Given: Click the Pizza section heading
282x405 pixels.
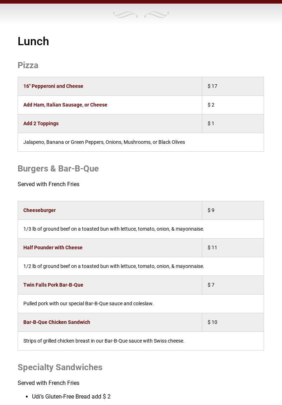Looking at the screenshot, I should [x=28, y=65].
